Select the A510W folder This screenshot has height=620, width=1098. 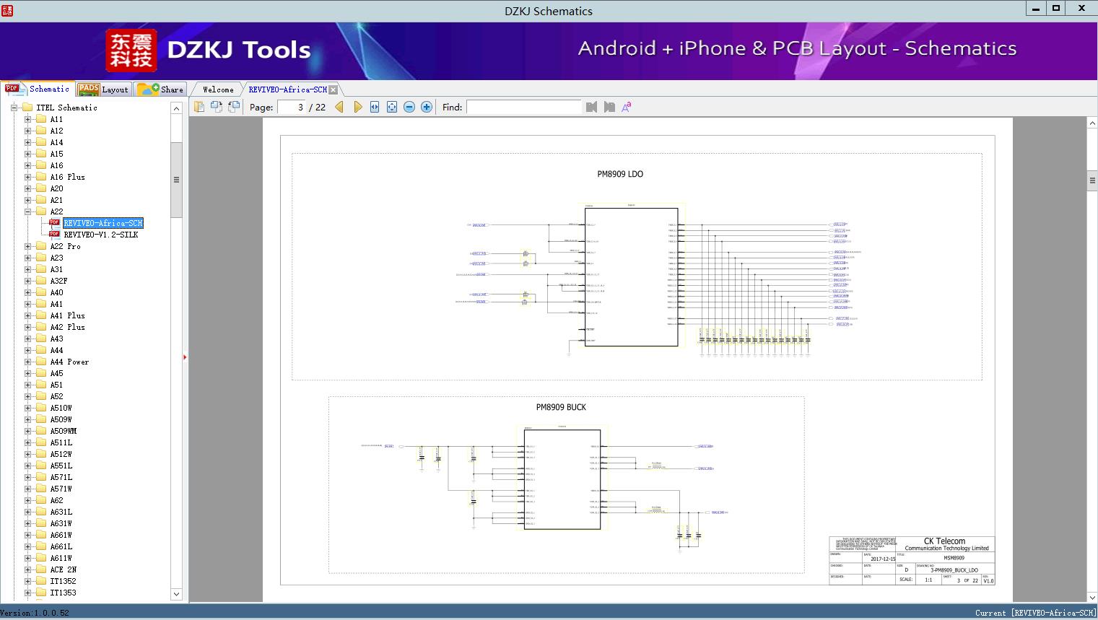click(61, 408)
